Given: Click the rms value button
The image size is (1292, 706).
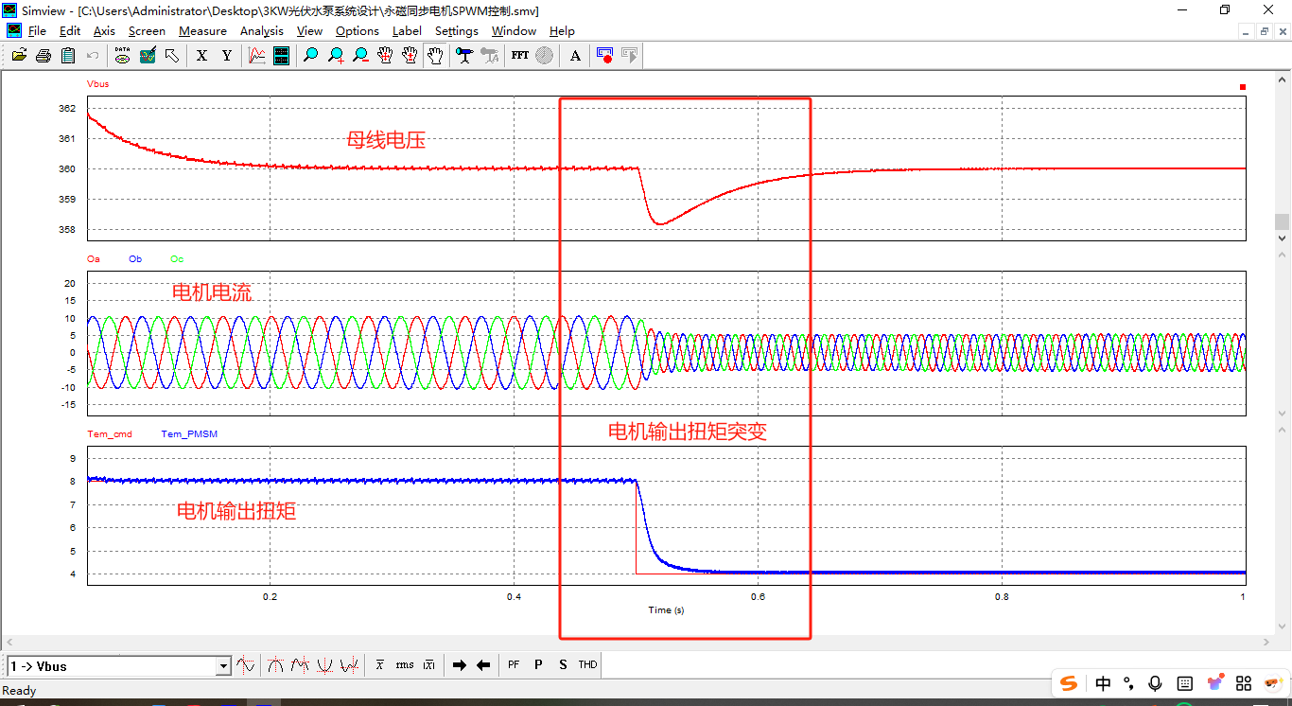Looking at the screenshot, I should point(405,665).
